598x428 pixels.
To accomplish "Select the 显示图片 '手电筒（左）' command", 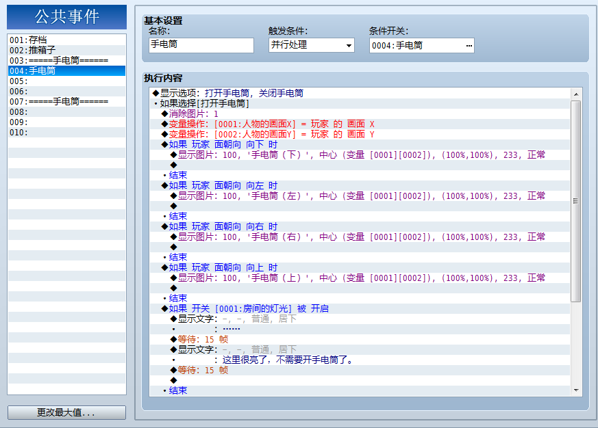I will point(360,196).
